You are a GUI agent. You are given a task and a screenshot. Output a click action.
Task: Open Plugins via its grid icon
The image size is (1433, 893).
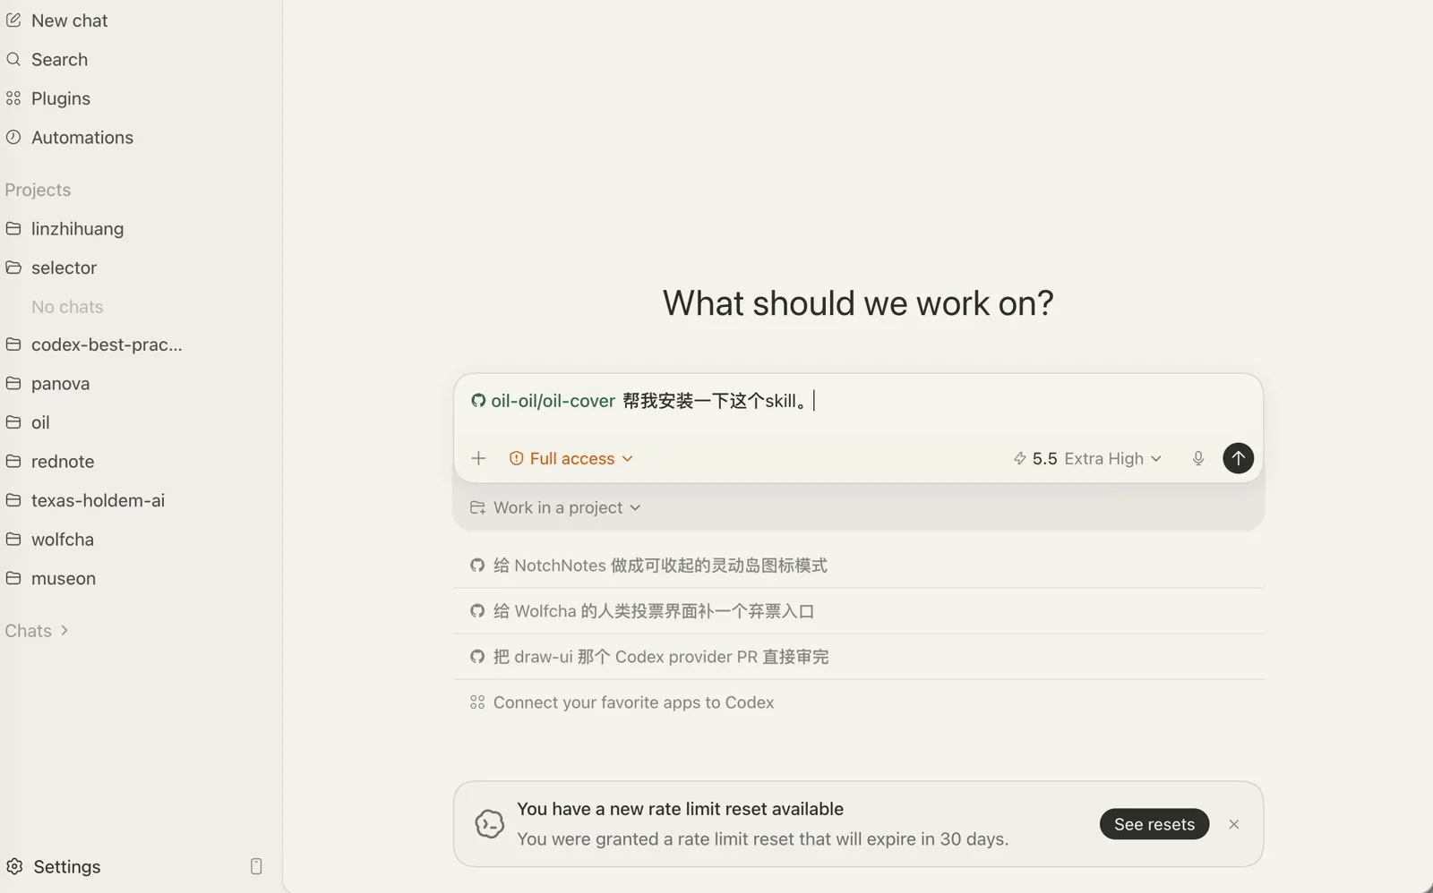click(13, 98)
